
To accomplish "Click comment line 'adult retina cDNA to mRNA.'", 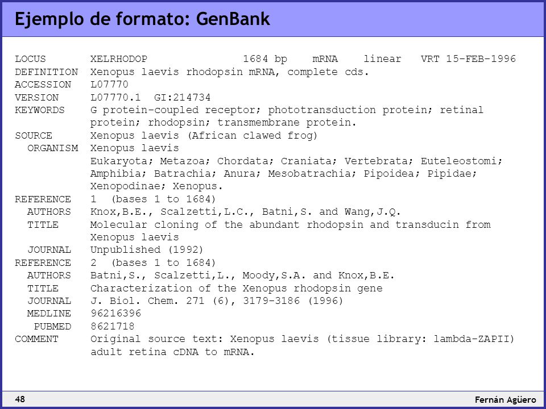I will pyautogui.click(x=173, y=352).
